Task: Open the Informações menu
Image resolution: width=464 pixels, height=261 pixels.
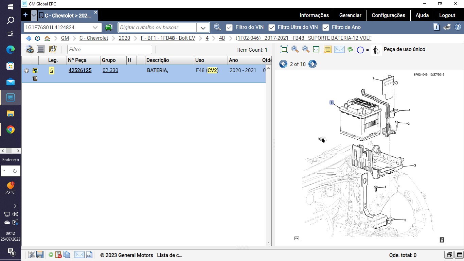Action: [314, 15]
